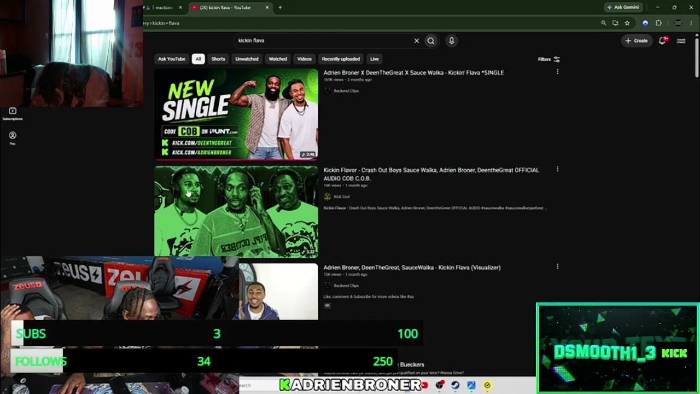Select the Kick God channel avatar
700x394 pixels.
pyautogui.click(x=328, y=196)
